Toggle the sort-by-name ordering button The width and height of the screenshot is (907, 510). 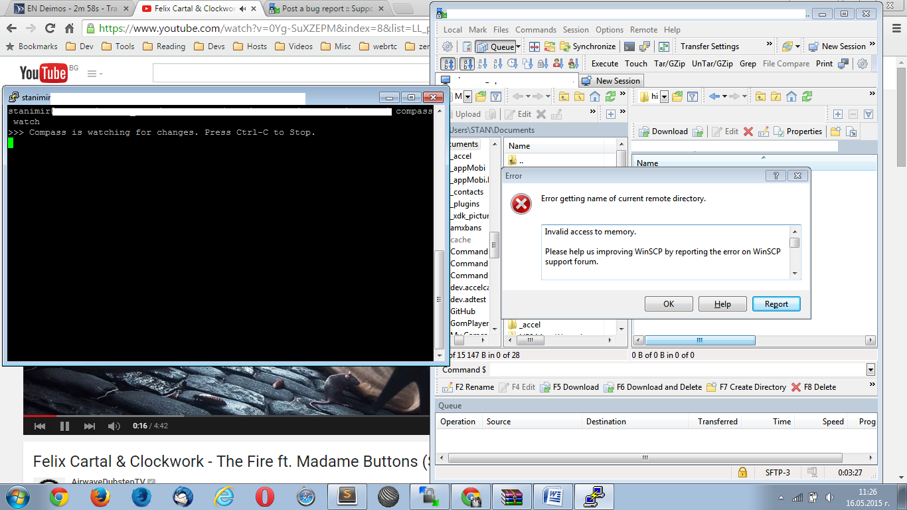coord(466,63)
